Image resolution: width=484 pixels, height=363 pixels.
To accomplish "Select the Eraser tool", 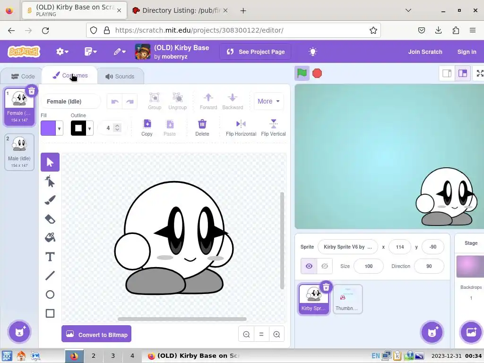I will pyautogui.click(x=50, y=219).
